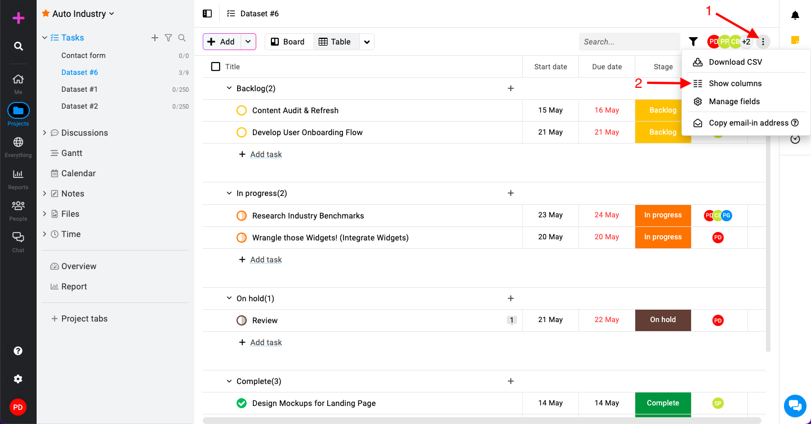
Task: Click the star icon beside Auto Industry
Action: (46, 14)
